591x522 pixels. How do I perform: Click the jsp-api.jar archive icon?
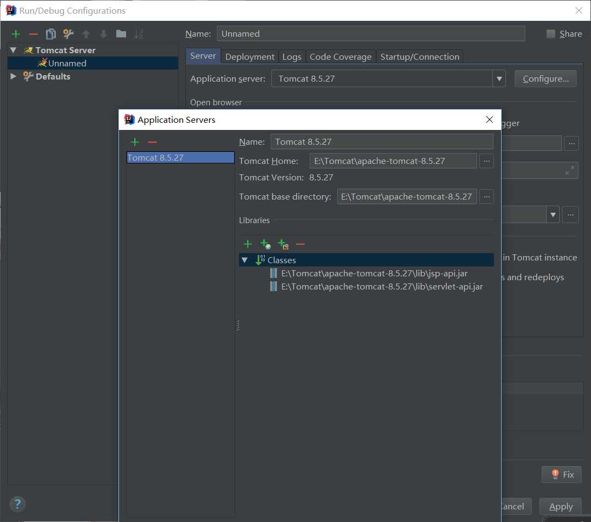pyautogui.click(x=274, y=273)
